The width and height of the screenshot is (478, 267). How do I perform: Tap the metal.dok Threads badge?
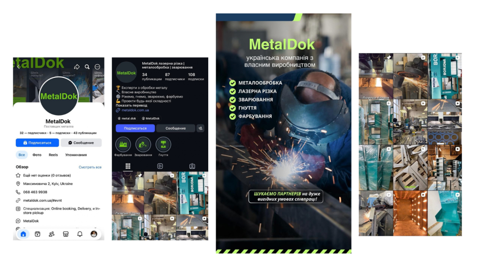pyautogui.click(x=127, y=118)
